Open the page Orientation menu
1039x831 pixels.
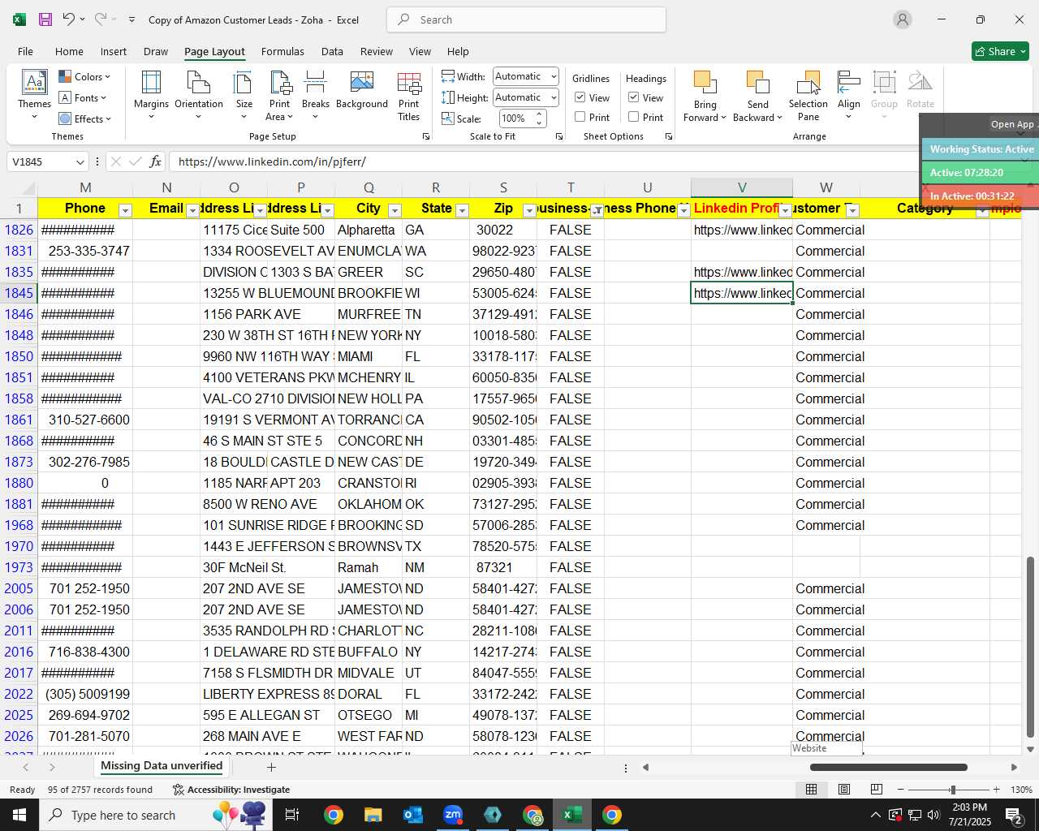(x=199, y=96)
